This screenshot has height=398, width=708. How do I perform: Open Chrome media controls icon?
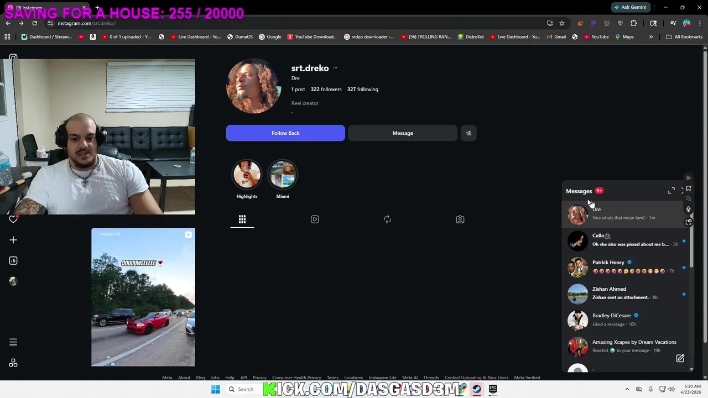[x=673, y=23]
